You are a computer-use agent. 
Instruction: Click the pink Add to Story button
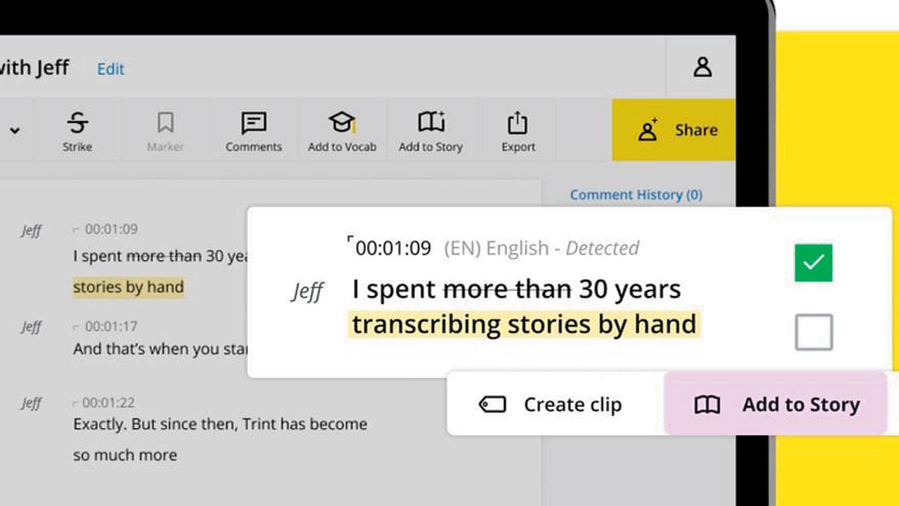coord(776,405)
